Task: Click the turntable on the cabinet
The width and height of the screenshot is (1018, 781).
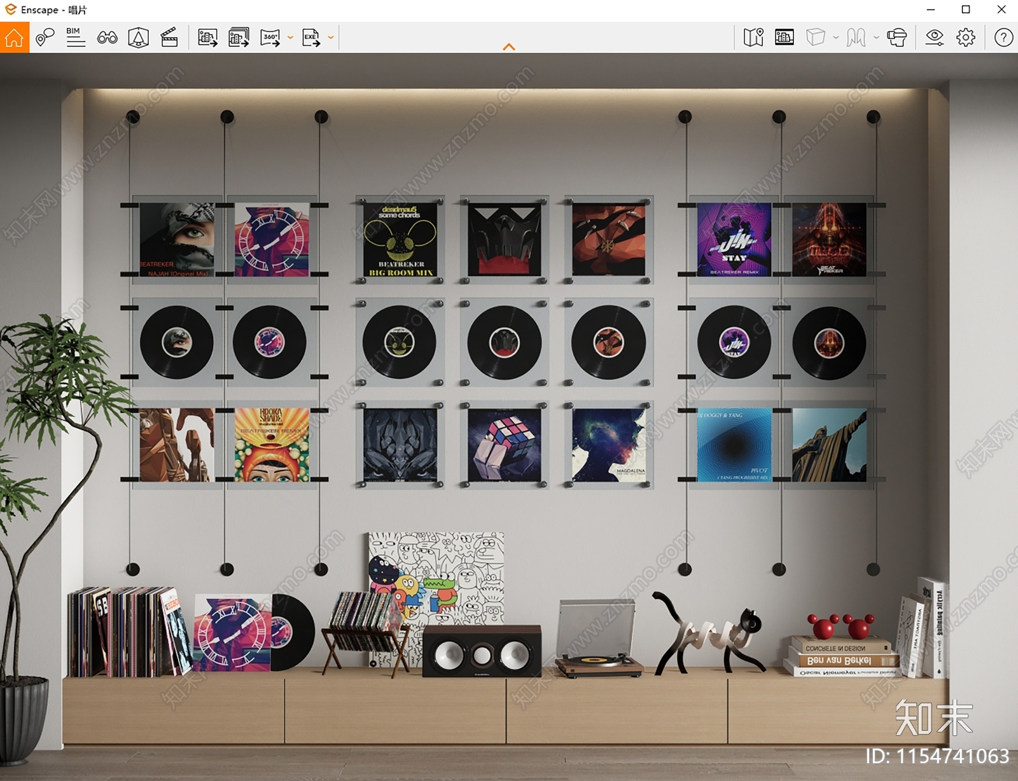Action: [x=598, y=640]
